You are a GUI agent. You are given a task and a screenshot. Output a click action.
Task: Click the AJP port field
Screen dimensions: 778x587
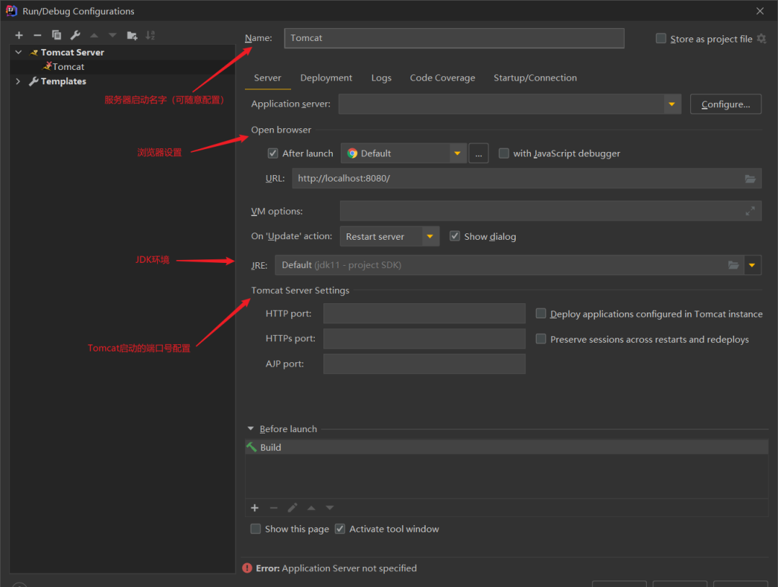click(x=424, y=364)
